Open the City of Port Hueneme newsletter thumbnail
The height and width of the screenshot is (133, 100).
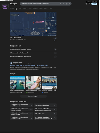[49, 83]
